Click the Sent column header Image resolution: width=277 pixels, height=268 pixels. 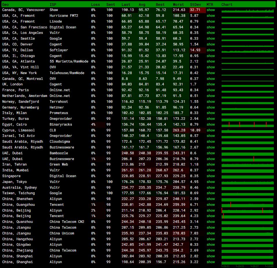[x=111, y=5]
